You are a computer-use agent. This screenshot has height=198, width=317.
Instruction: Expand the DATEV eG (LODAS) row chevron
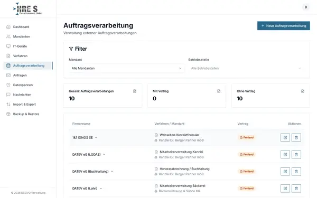point(104,154)
